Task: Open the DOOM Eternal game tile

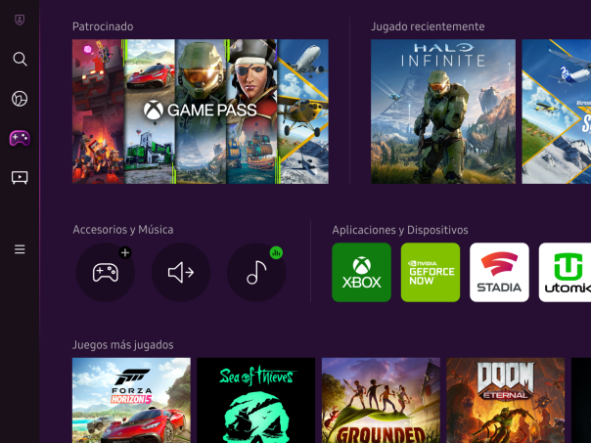Action: [x=505, y=400]
